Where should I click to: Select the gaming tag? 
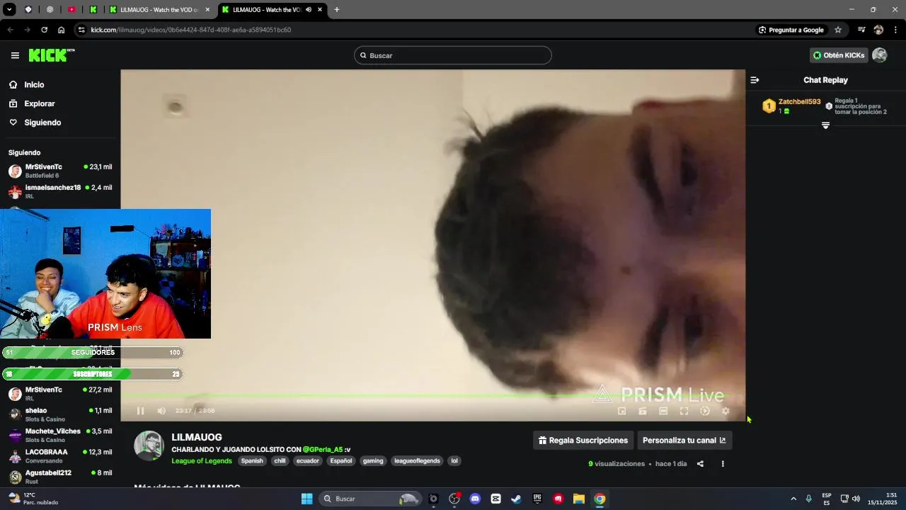[x=373, y=461]
